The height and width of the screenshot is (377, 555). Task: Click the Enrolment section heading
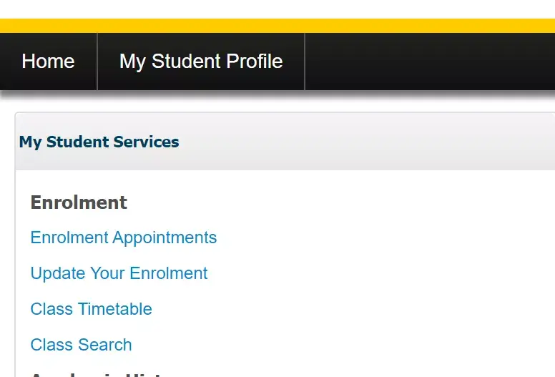tap(79, 202)
